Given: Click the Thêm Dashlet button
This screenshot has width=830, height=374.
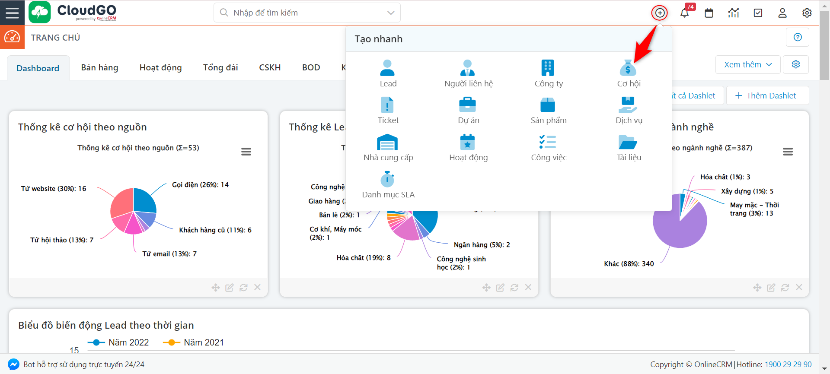Looking at the screenshot, I should [767, 95].
